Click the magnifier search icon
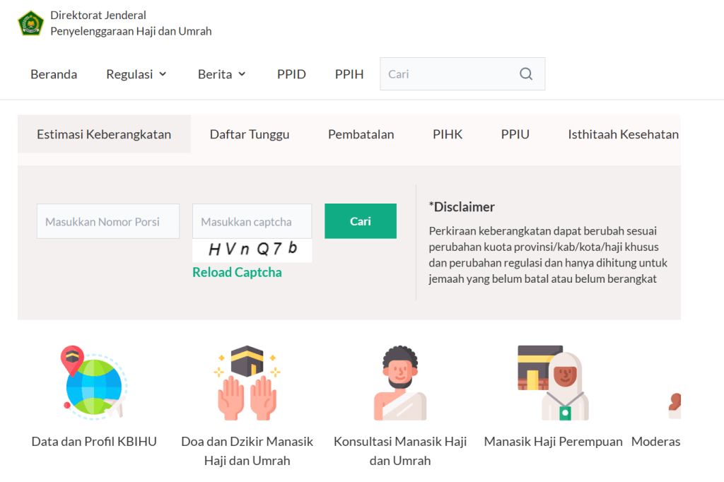Viewport: 724px width, 482px height. click(526, 74)
